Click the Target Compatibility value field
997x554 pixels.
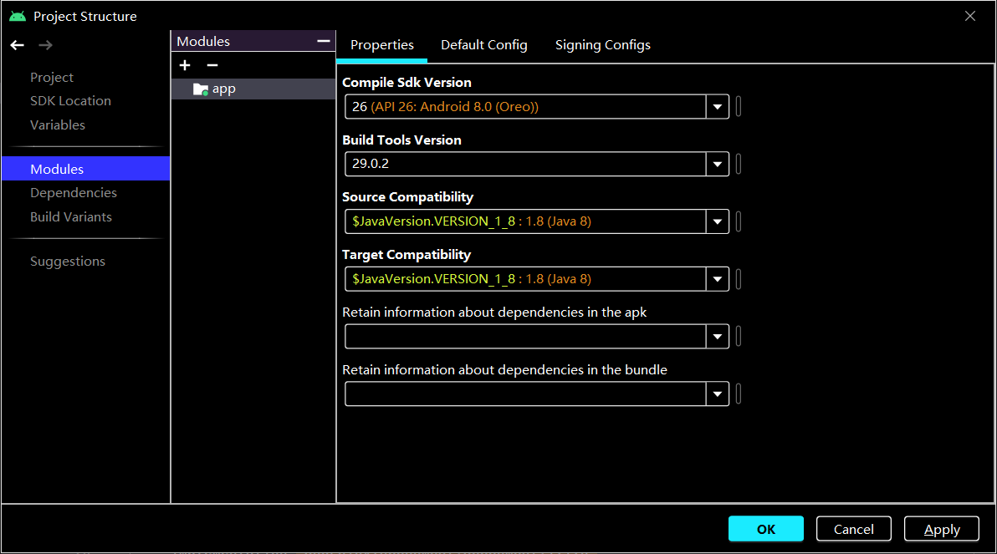pos(525,279)
